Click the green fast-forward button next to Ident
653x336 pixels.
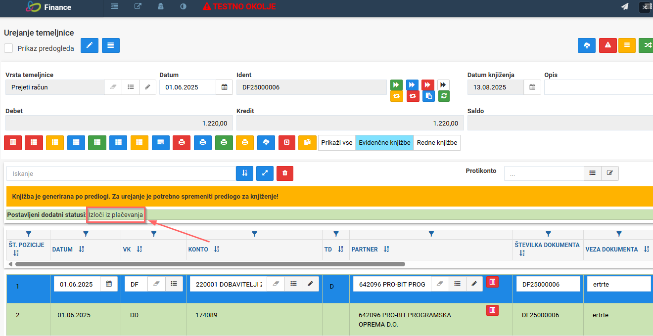pos(396,84)
